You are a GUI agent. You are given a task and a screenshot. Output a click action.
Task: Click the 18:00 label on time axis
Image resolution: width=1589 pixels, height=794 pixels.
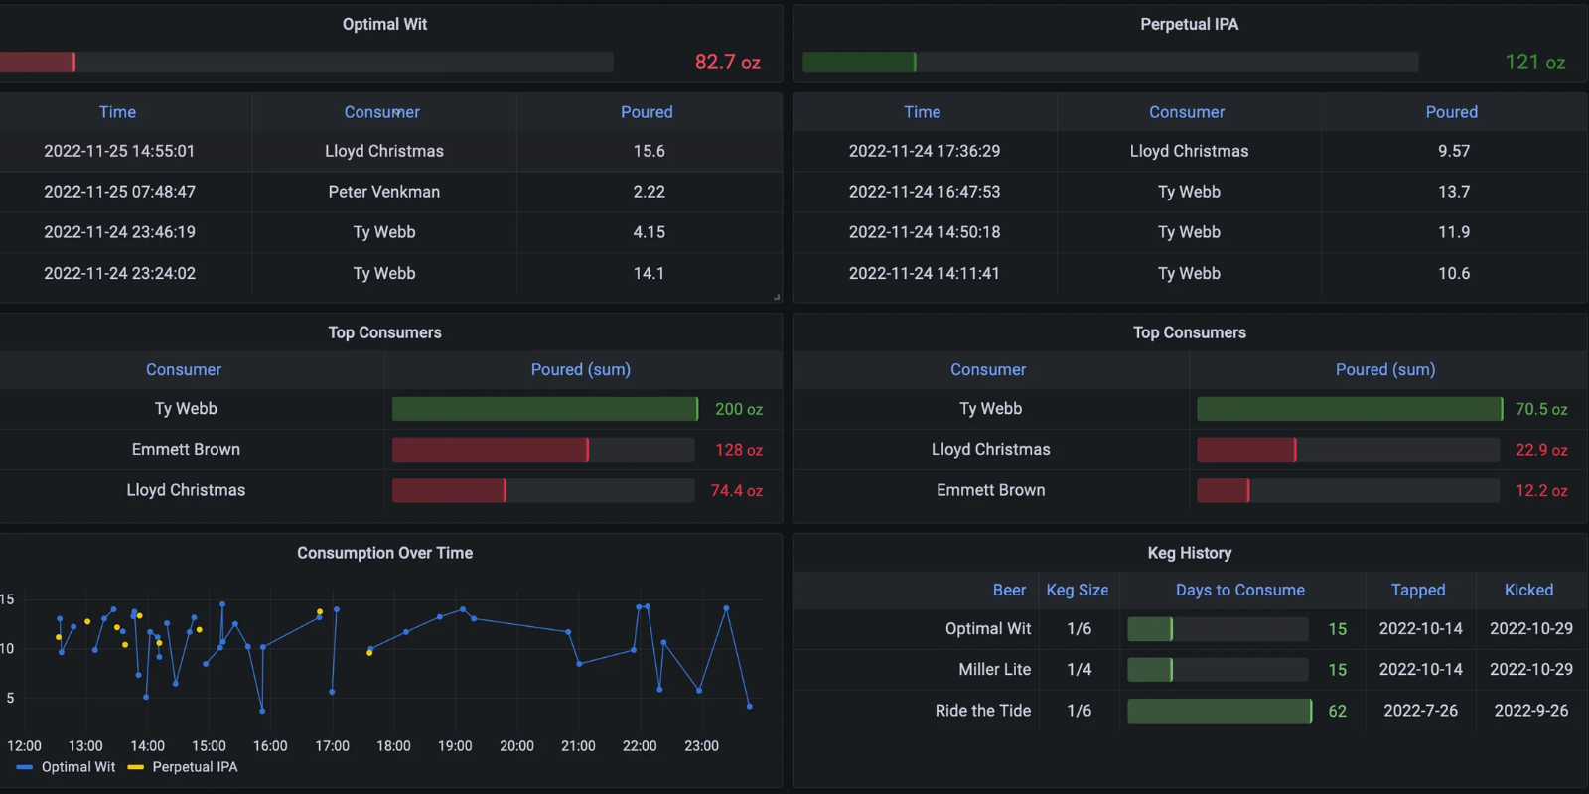tap(393, 746)
